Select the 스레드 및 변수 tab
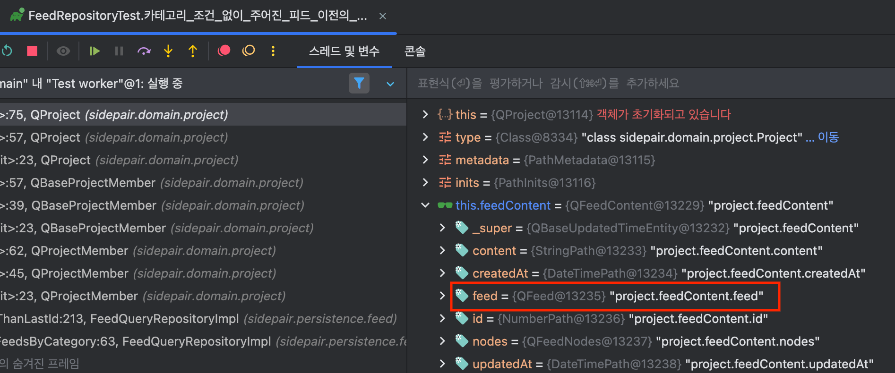 coord(344,51)
